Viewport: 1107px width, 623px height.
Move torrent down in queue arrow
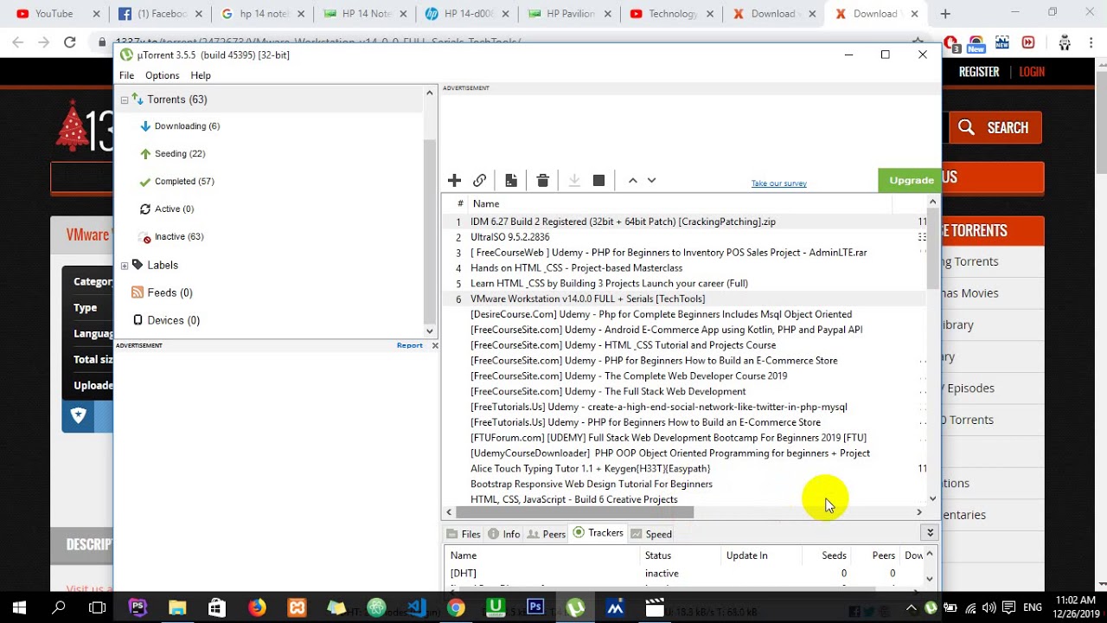651,180
